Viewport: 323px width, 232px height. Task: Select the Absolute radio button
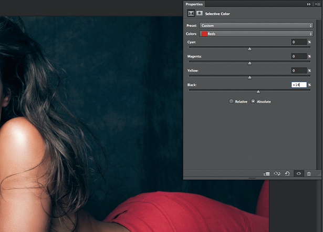point(253,102)
